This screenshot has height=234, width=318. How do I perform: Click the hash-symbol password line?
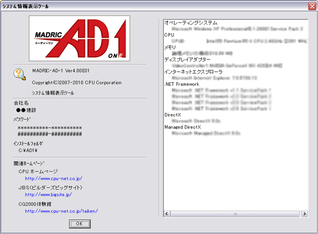pos(50,134)
